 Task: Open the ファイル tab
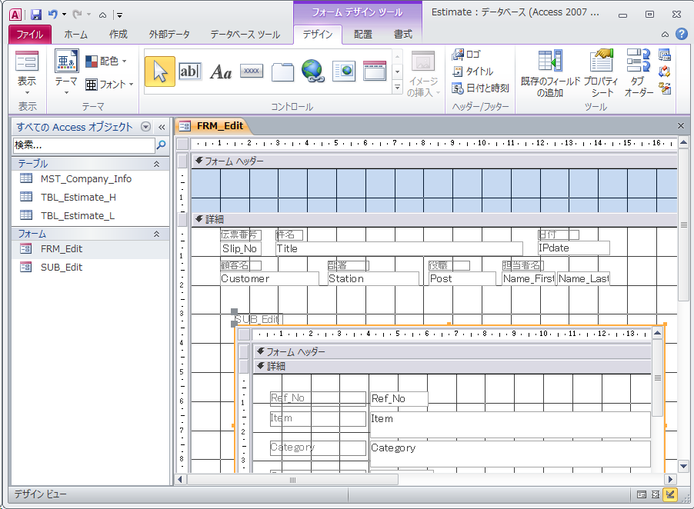point(30,34)
